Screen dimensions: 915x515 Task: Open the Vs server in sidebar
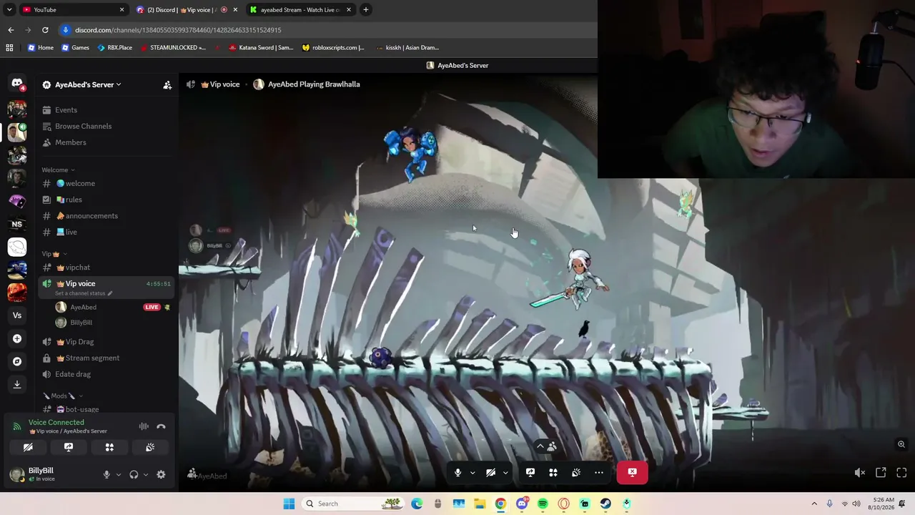point(17,315)
